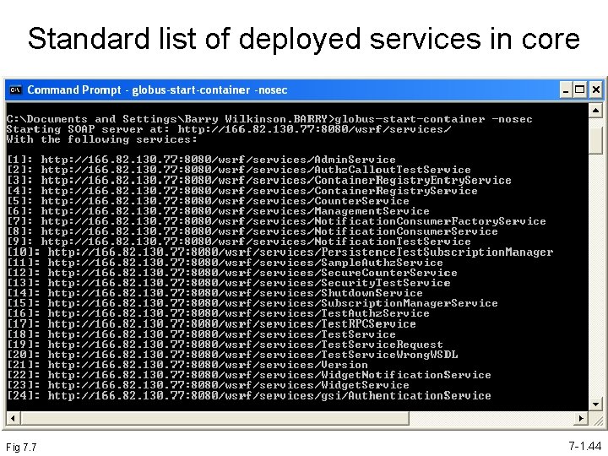The image size is (608, 456).
Task: Close the Command Prompt window
Action: pyautogui.click(x=595, y=90)
